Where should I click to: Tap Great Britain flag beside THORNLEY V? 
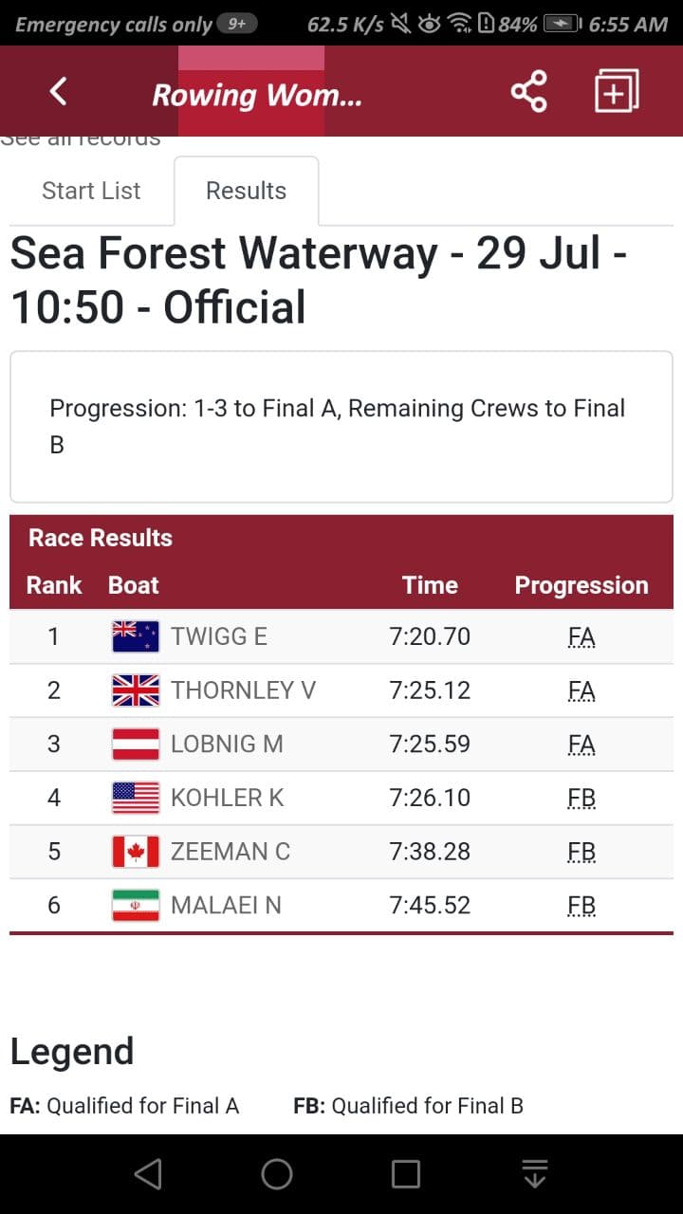[136, 690]
